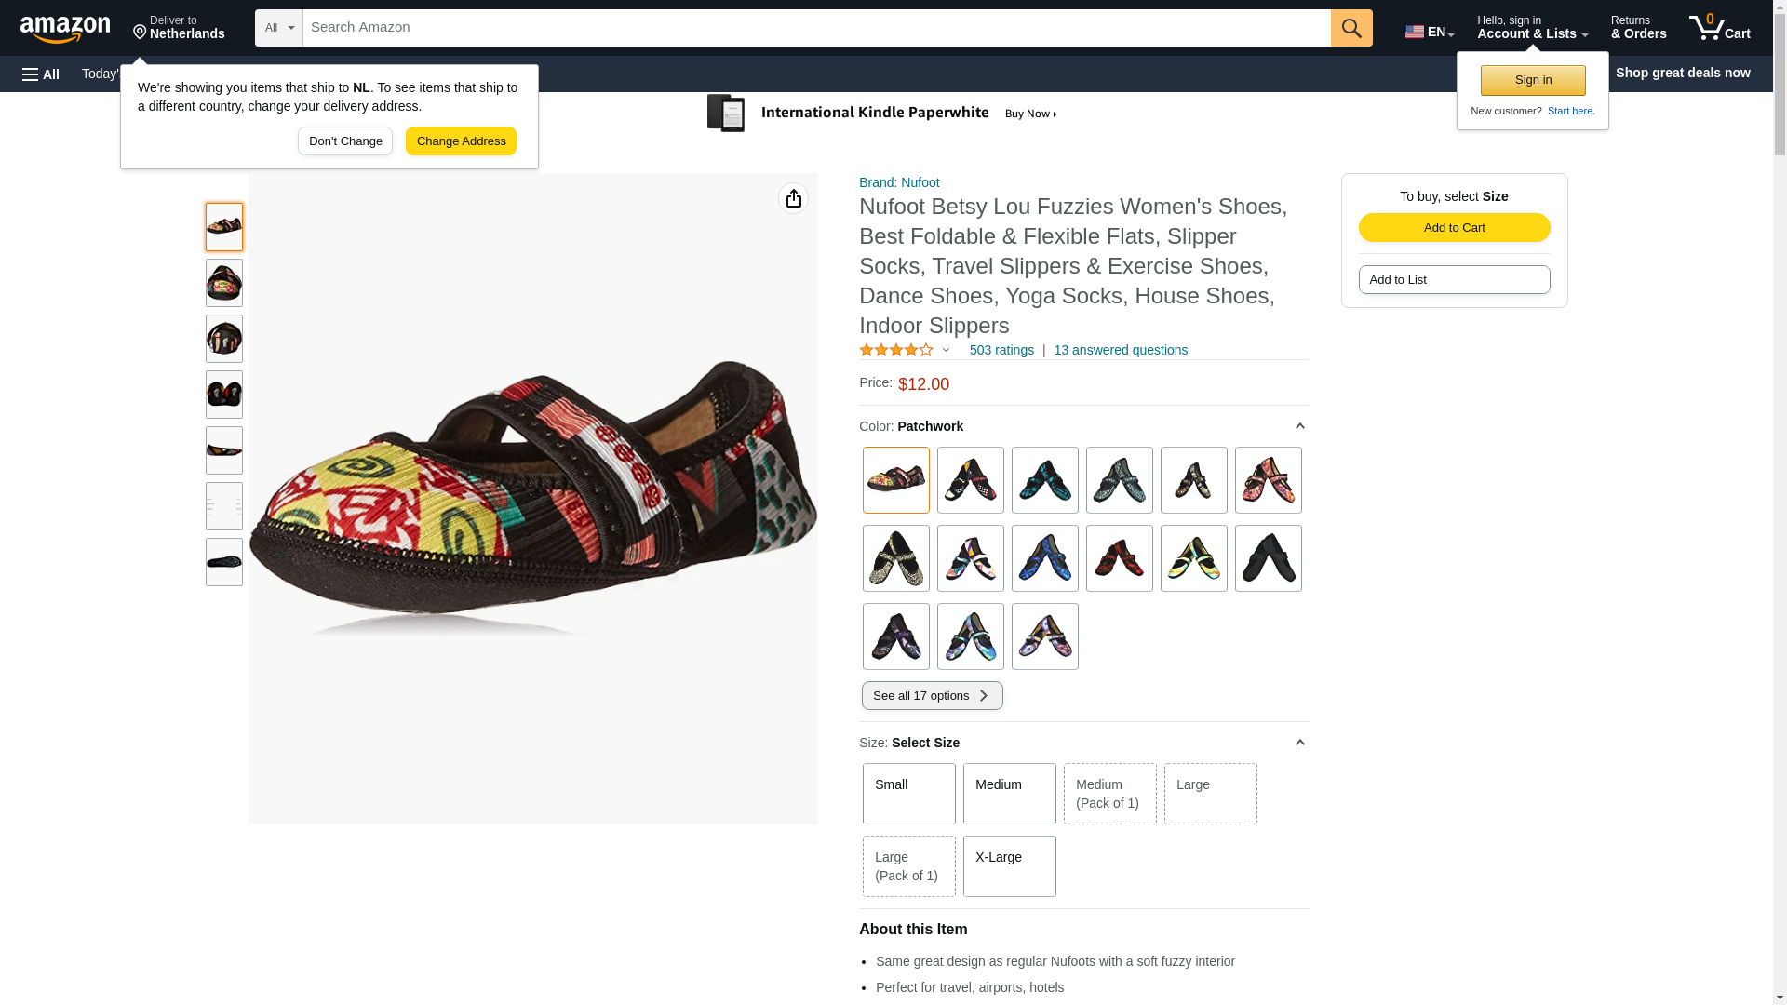The width and height of the screenshot is (1787, 1005).
Task: Type in the Search Amazon field
Action: [x=816, y=28]
